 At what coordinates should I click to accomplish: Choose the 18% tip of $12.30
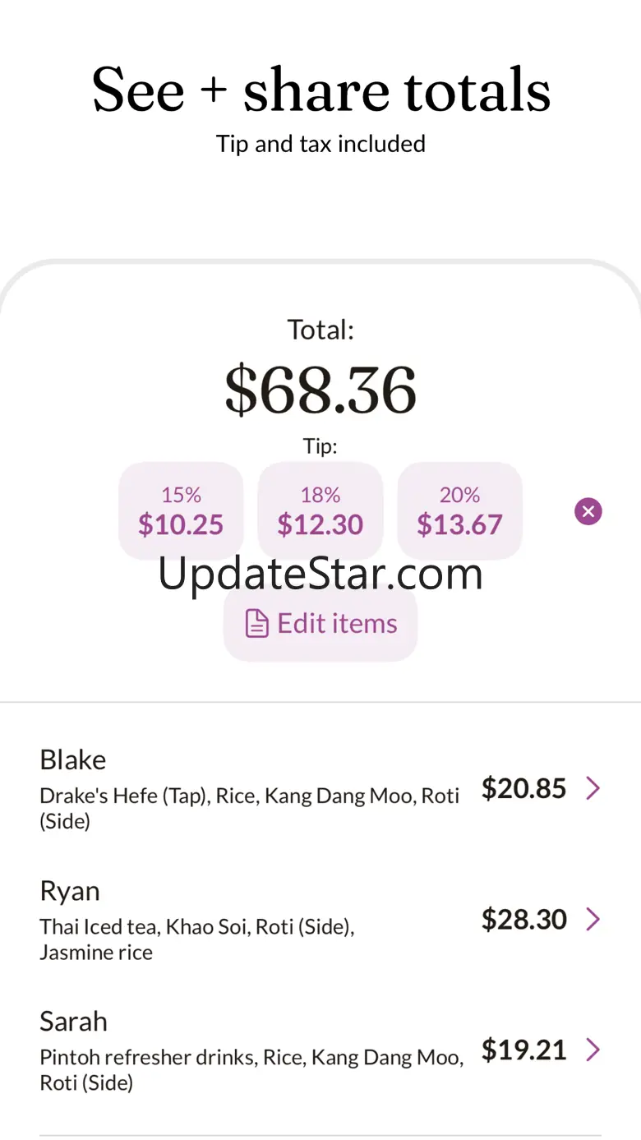320,510
